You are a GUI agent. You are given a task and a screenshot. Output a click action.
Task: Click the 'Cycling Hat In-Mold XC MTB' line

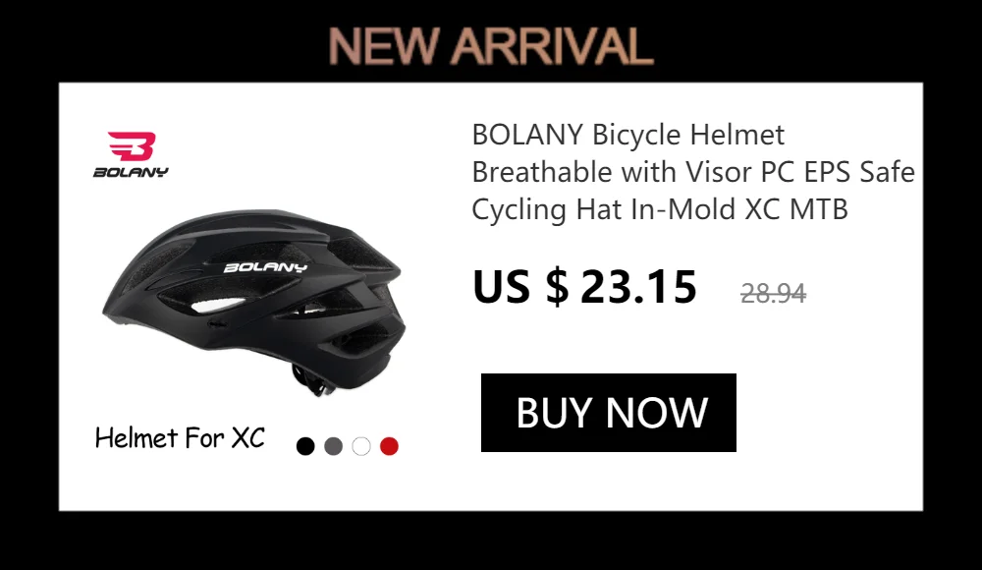coord(660,209)
